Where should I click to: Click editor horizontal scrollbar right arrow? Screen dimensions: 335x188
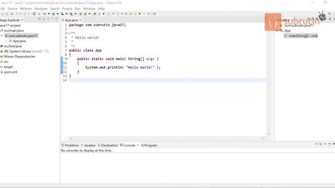pos(264,138)
